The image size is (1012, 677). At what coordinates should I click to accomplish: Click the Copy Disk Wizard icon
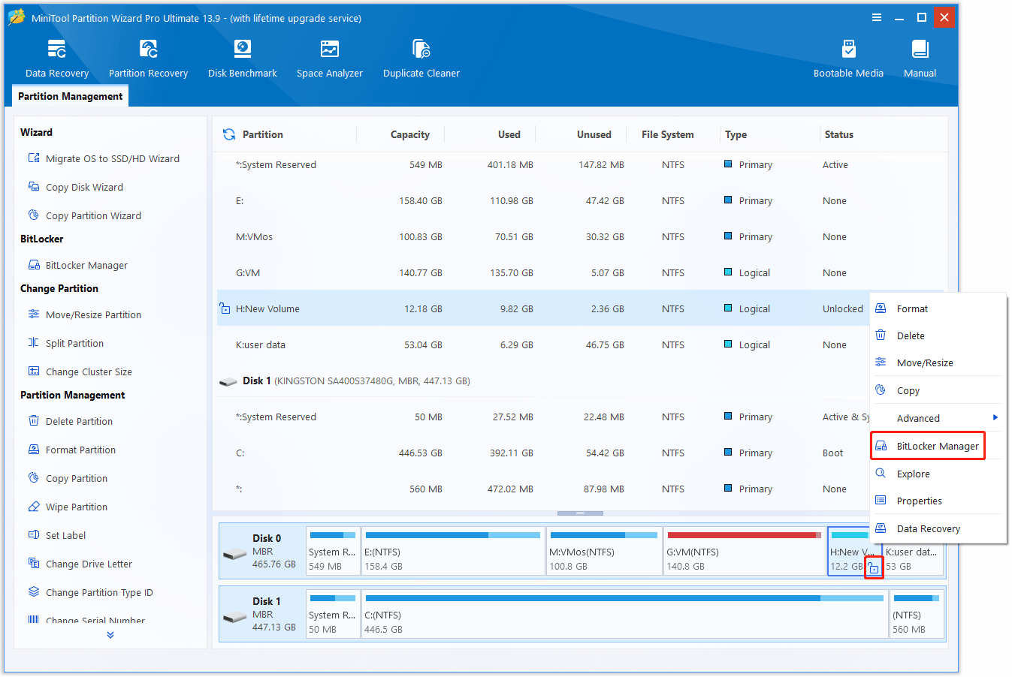click(x=34, y=187)
